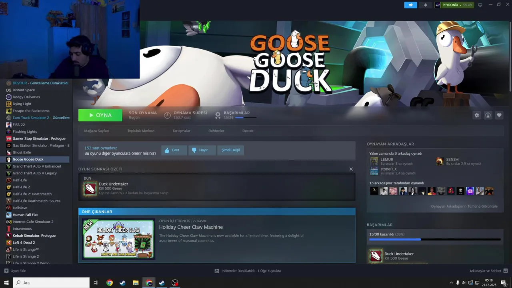512x288 pixels.
Task: Open the Holiday Cheer Claw thumbnail
Action: pos(118,239)
